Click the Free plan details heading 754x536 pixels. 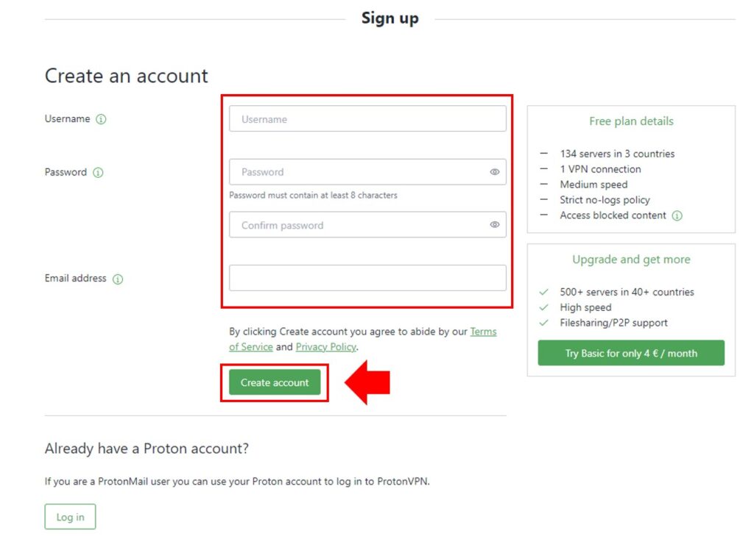(x=631, y=121)
